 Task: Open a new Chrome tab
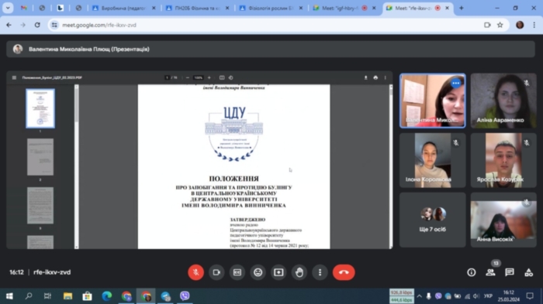pos(462,8)
